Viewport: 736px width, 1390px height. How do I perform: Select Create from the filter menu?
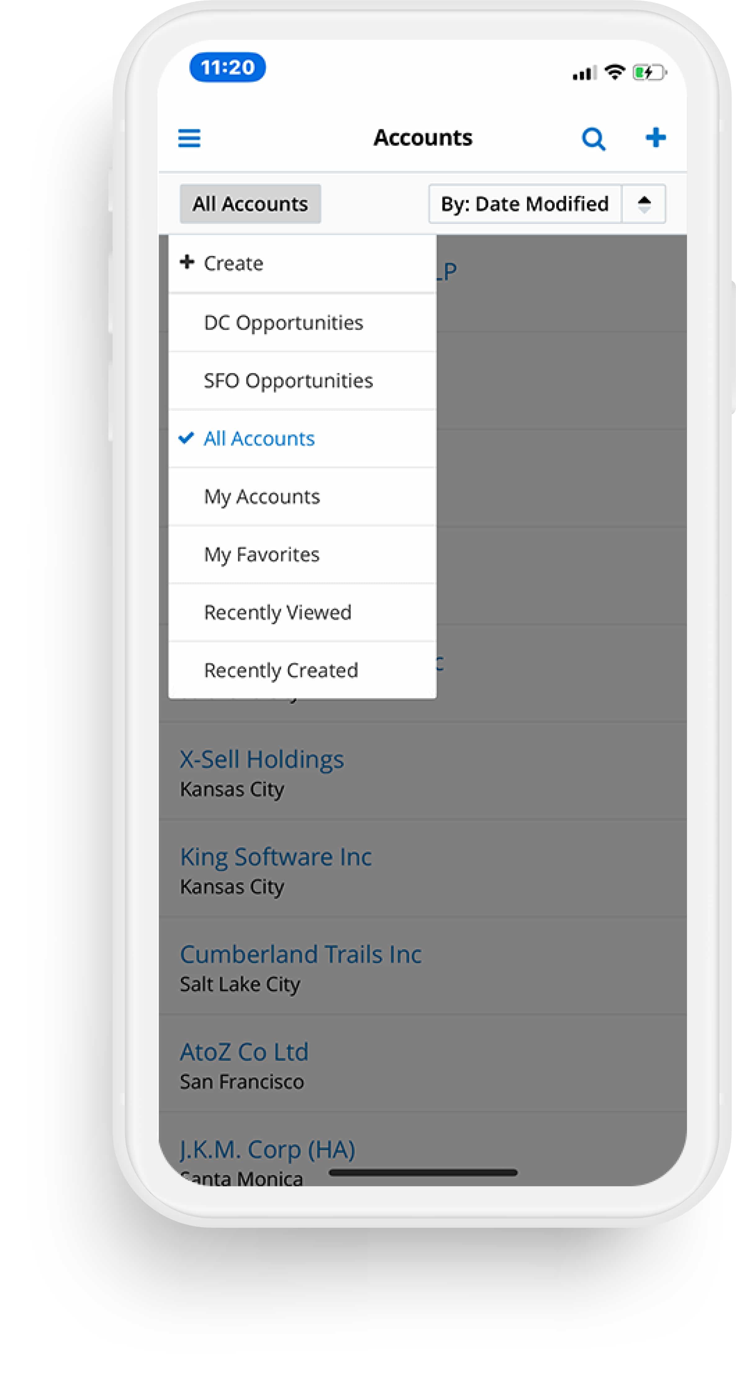click(x=233, y=263)
